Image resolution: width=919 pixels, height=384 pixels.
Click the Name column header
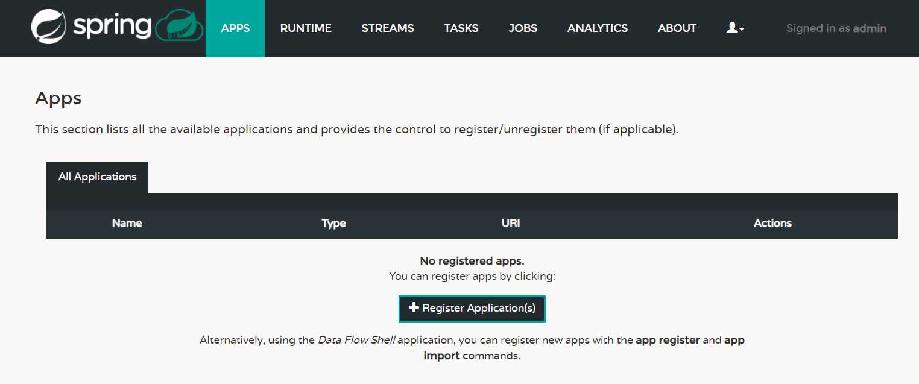pyautogui.click(x=127, y=223)
